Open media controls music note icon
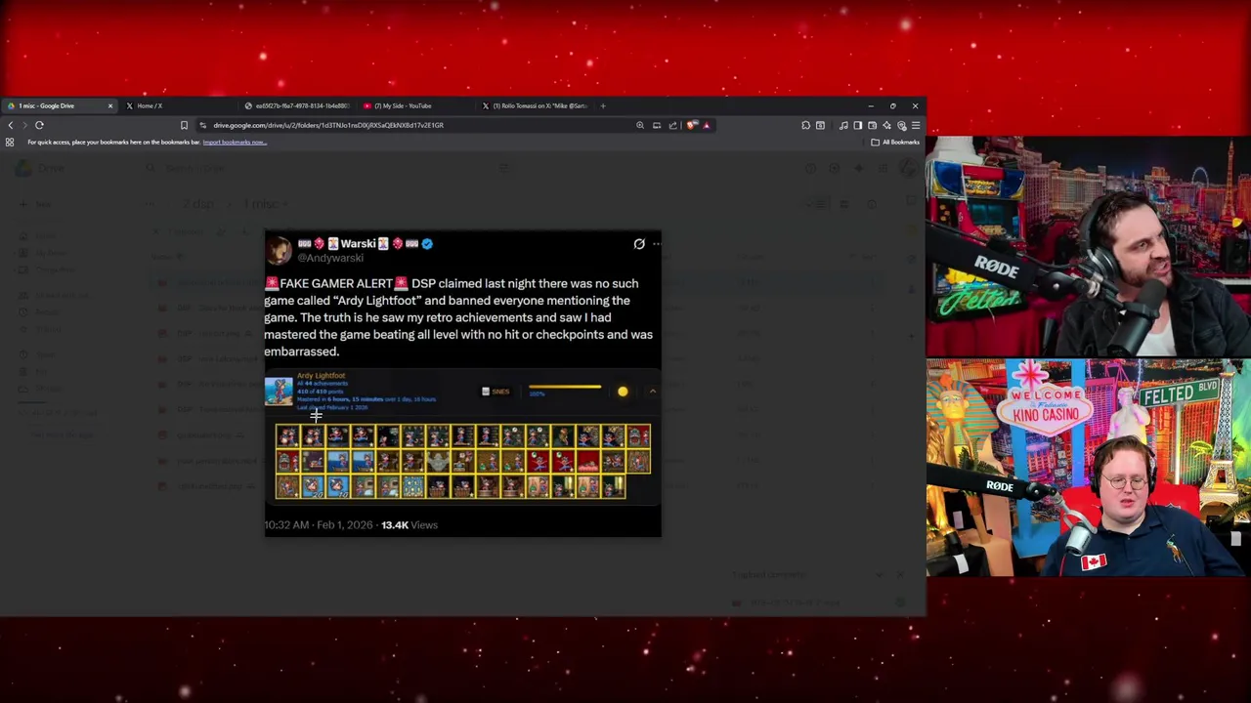Screen dimensions: 1251x703 click(x=843, y=125)
